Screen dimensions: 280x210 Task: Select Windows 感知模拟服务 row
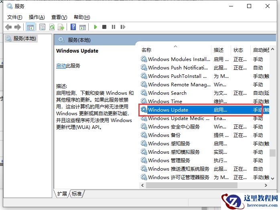point(205,152)
